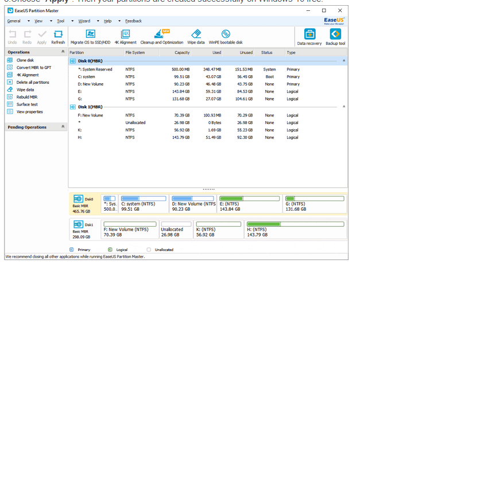Refresh the disk list
Image resolution: width=488 pixels, height=488 pixels.
tap(58, 37)
